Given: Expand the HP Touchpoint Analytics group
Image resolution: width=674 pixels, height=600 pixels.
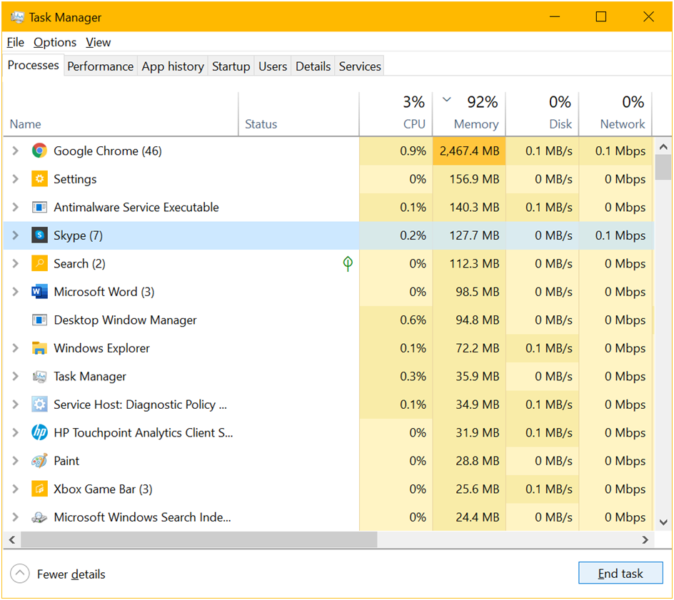Looking at the screenshot, I should click(16, 432).
